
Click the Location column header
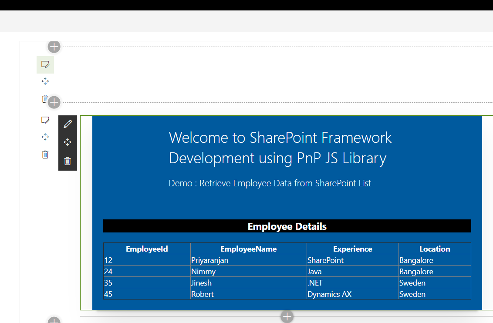(x=435, y=249)
